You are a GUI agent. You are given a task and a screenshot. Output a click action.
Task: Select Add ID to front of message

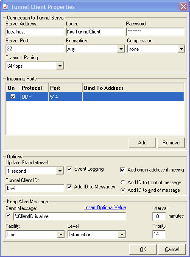tap(123, 182)
